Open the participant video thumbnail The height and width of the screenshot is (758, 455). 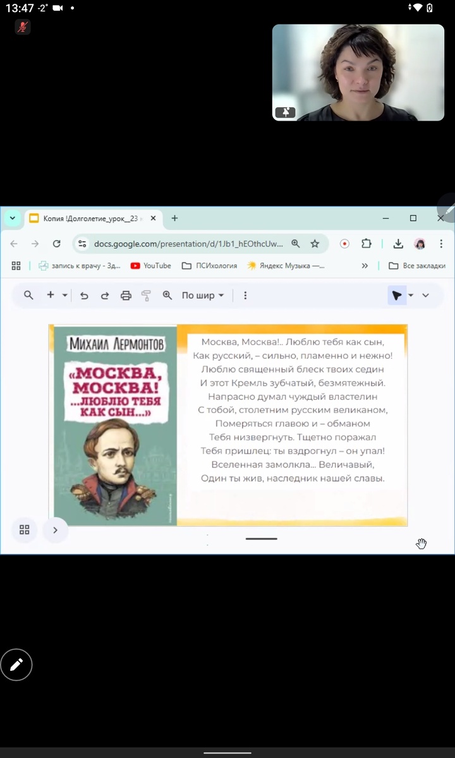click(x=358, y=73)
